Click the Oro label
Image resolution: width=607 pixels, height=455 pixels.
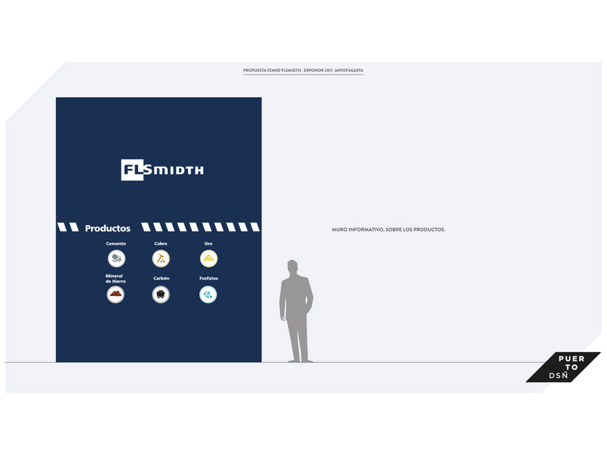pos(208,243)
